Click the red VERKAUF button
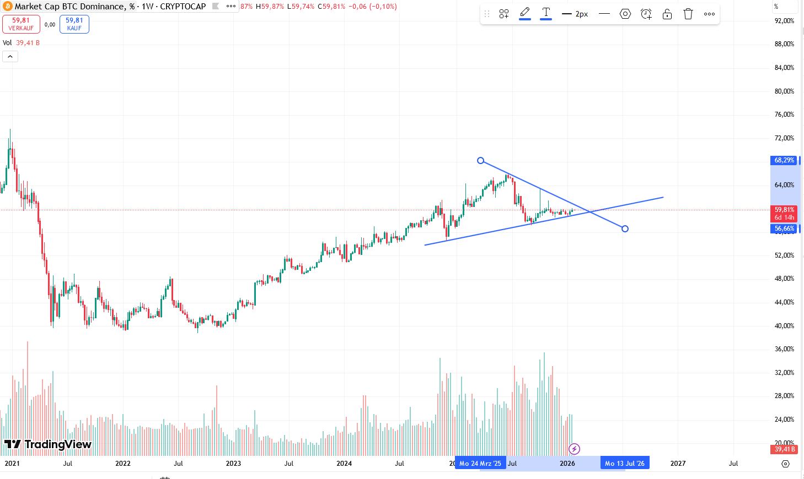This screenshot has width=804, height=479. click(x=21, y=24)
